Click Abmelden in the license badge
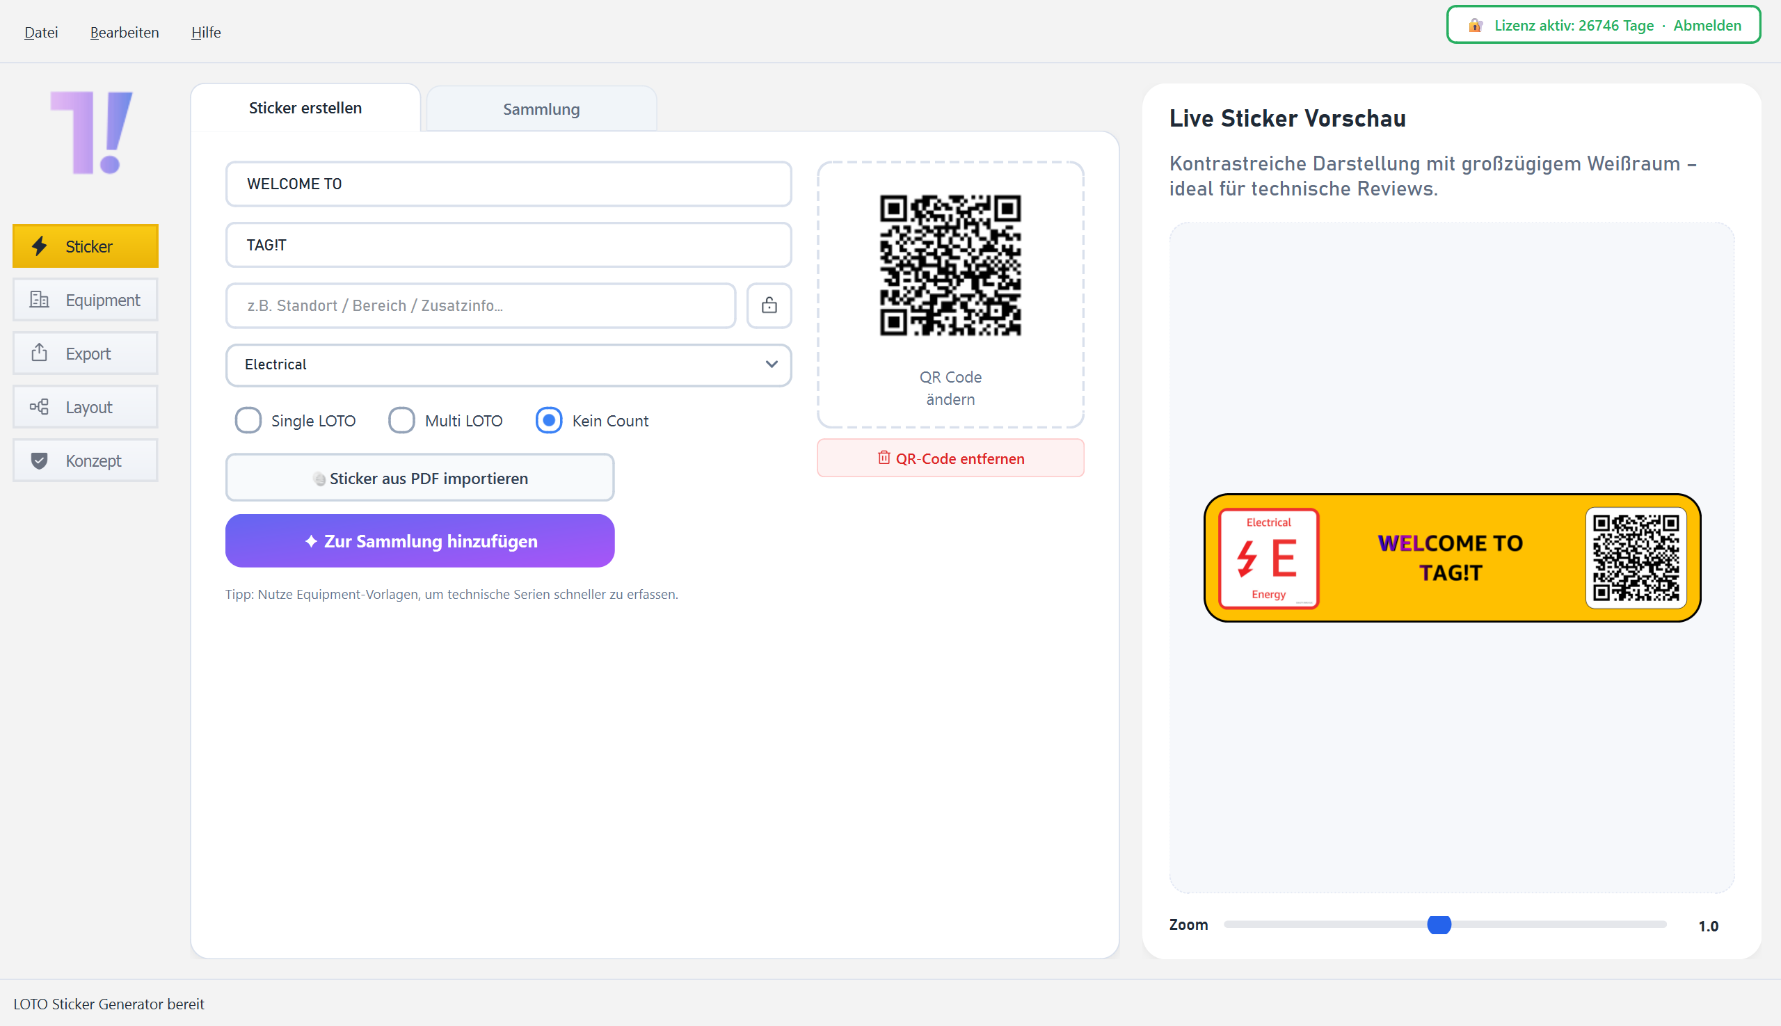1781x1026 pixels. pyautogui.click(x=1707, y=25)
